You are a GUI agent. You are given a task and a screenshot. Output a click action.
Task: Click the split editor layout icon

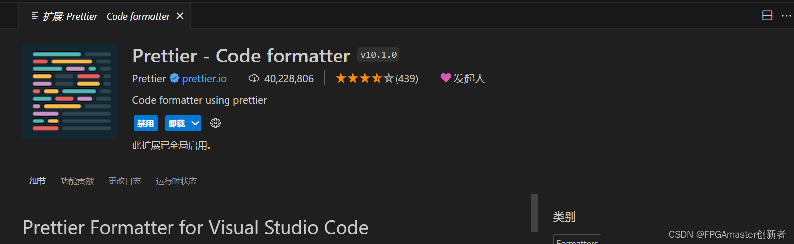[767, 16]
